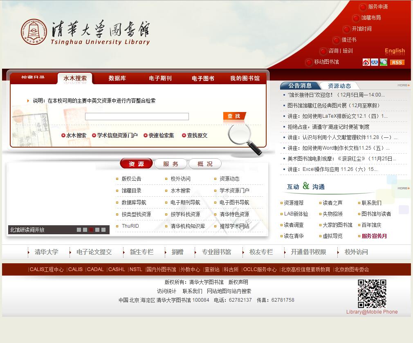Select the 概况 pill tab
Screen dimensions: 413x343
click(x=205, y=164)
